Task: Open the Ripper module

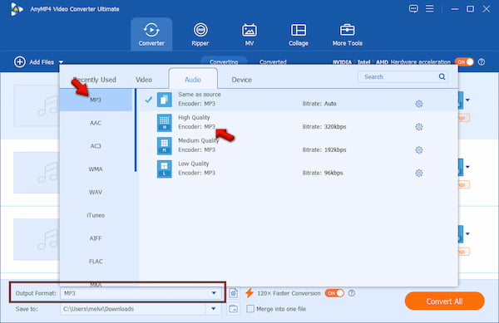Action: click(200, 34)
